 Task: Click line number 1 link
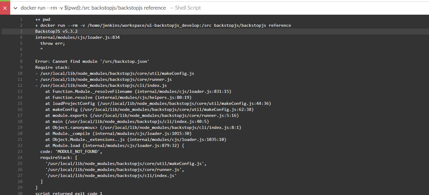pos(21,19)
